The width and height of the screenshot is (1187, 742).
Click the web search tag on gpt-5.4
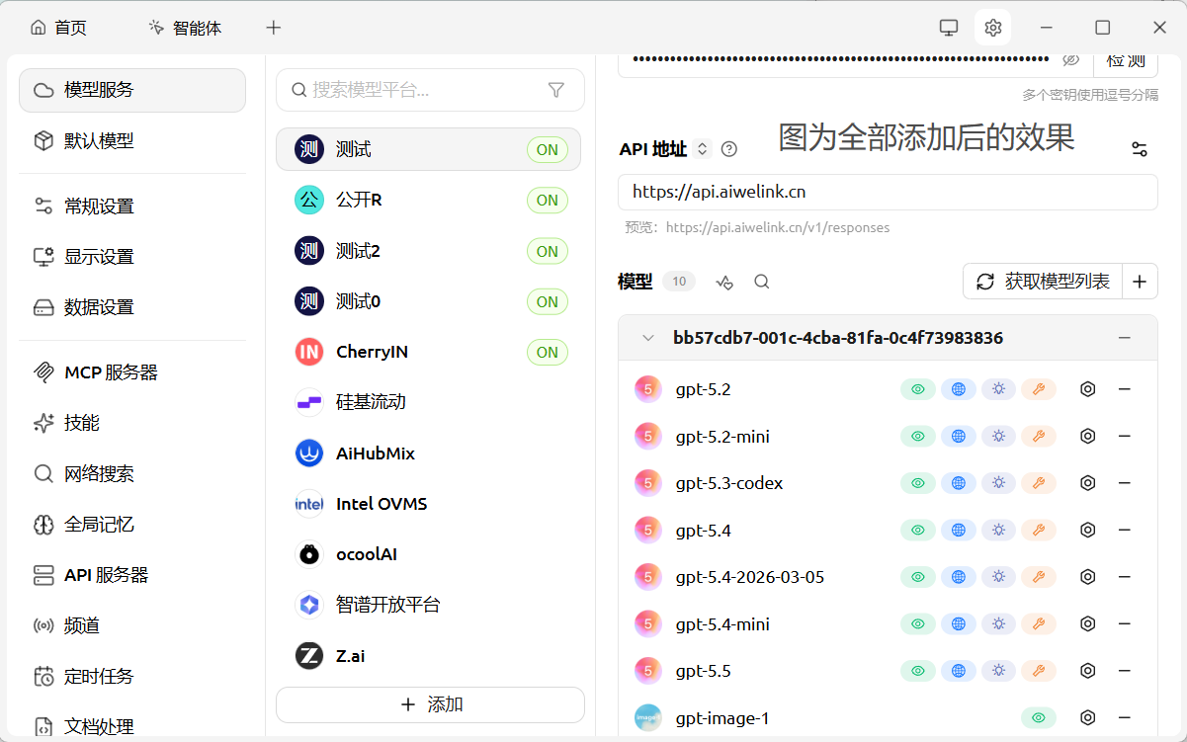[x=958, y=530]
